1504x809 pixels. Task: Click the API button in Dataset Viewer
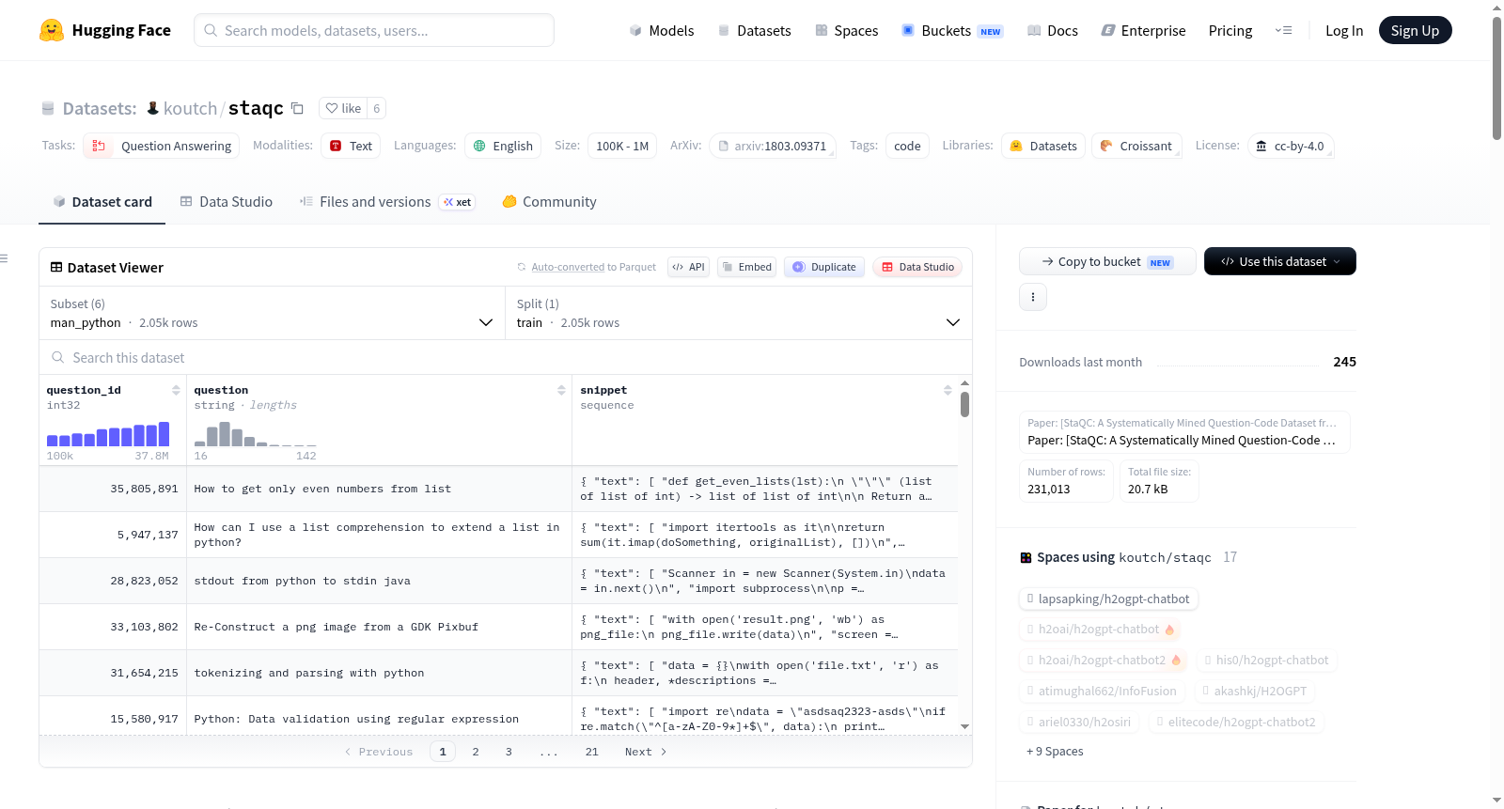click(x=688, y=267)
